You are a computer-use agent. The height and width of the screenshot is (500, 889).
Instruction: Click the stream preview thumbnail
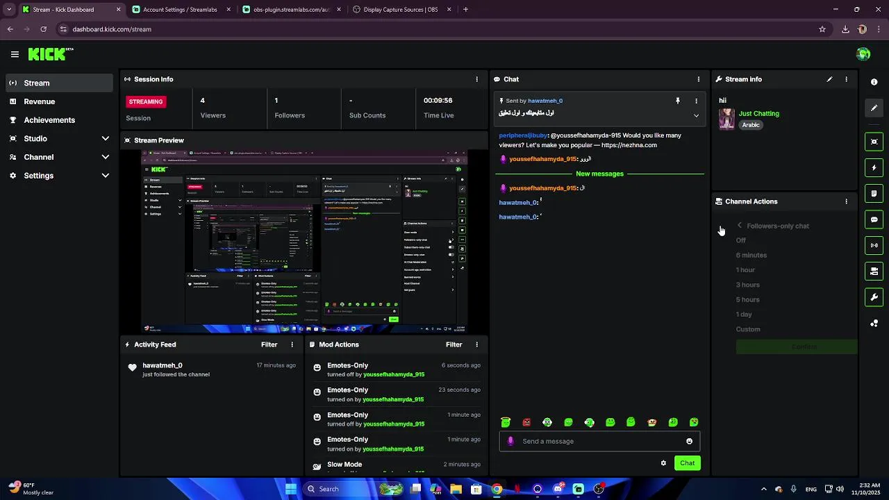304,242
